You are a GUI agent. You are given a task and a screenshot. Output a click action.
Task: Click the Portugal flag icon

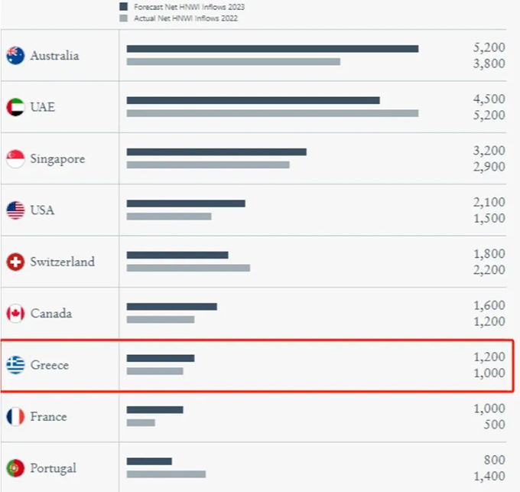(x=15, y=468)
